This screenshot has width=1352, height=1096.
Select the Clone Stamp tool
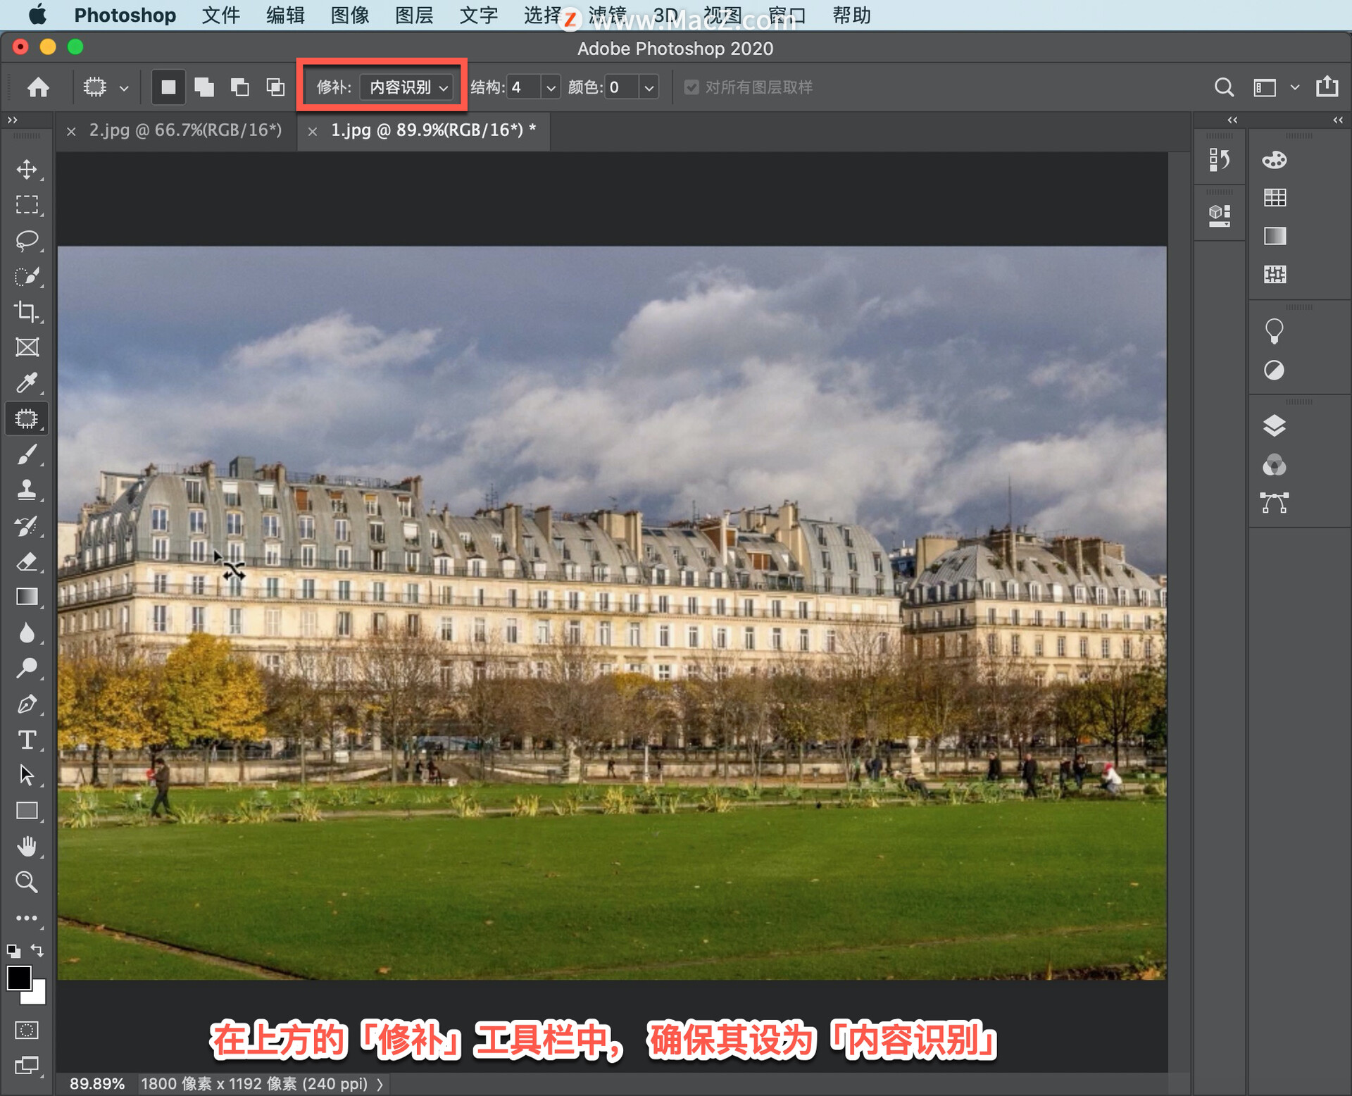(27, 490)
